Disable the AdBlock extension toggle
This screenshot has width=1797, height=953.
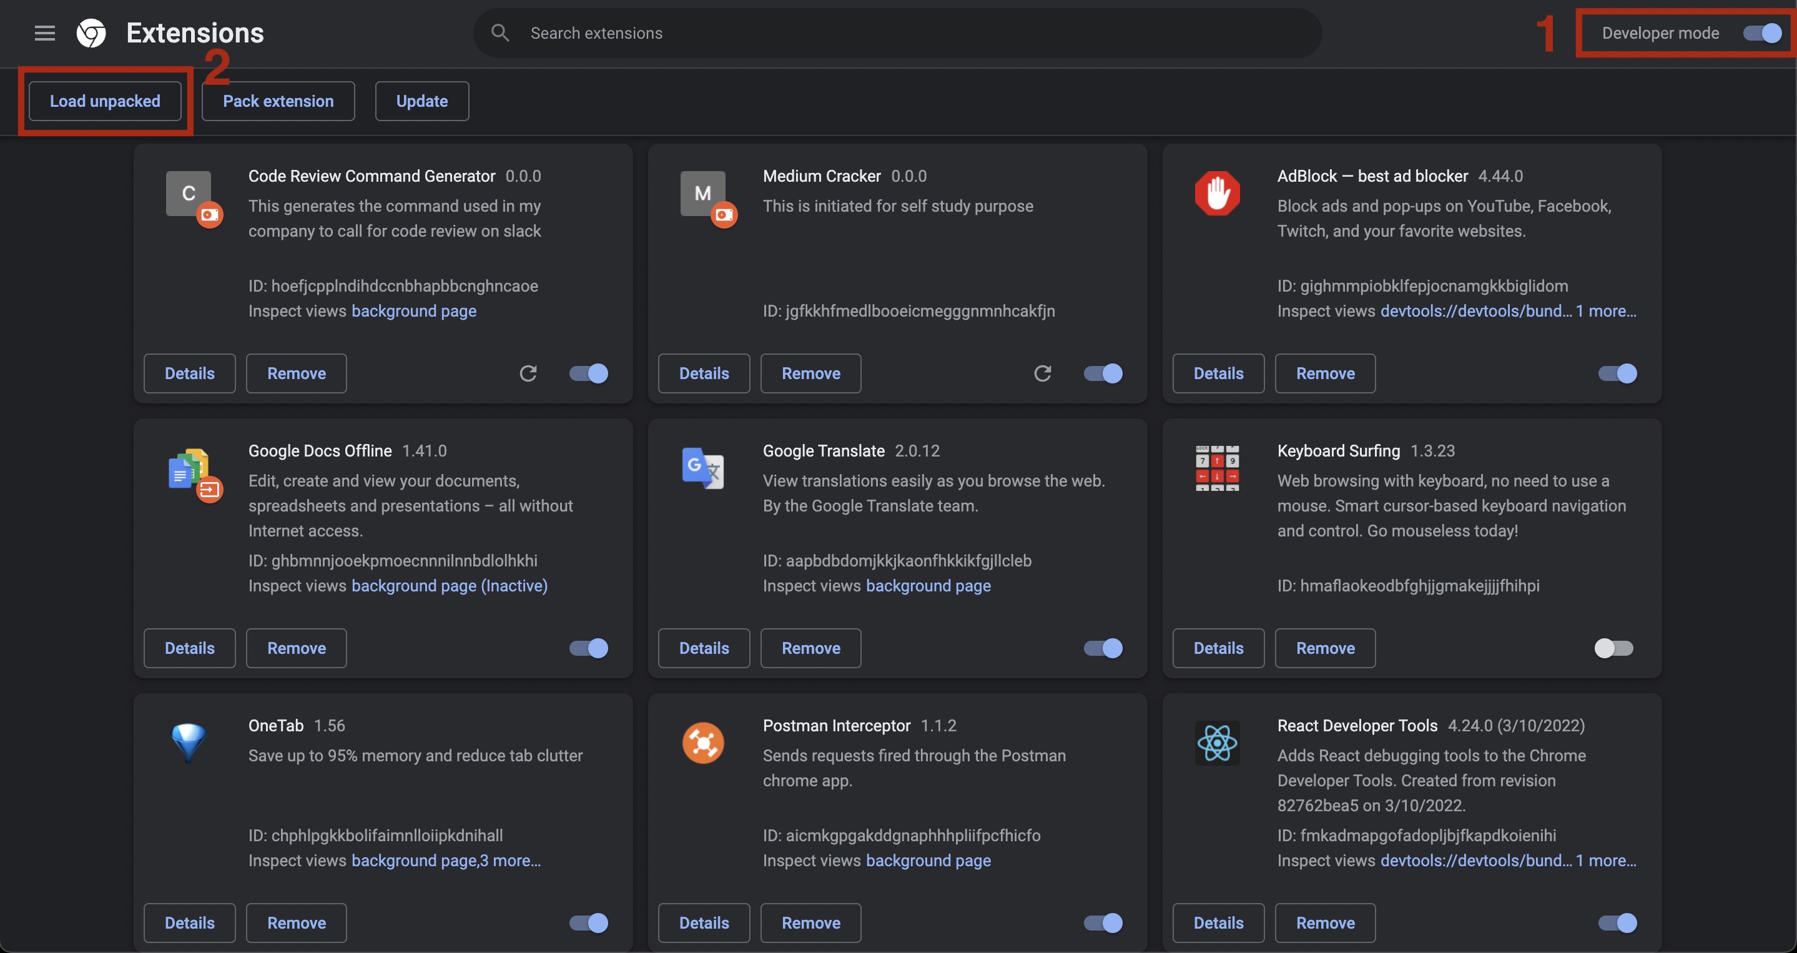pyautogui.click(x=1617, y=373)
